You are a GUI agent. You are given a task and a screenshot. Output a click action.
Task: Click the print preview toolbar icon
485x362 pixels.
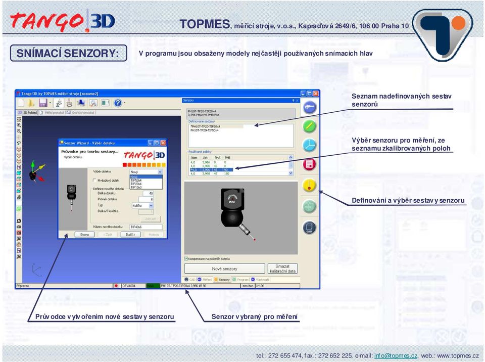tap(93, 103)
